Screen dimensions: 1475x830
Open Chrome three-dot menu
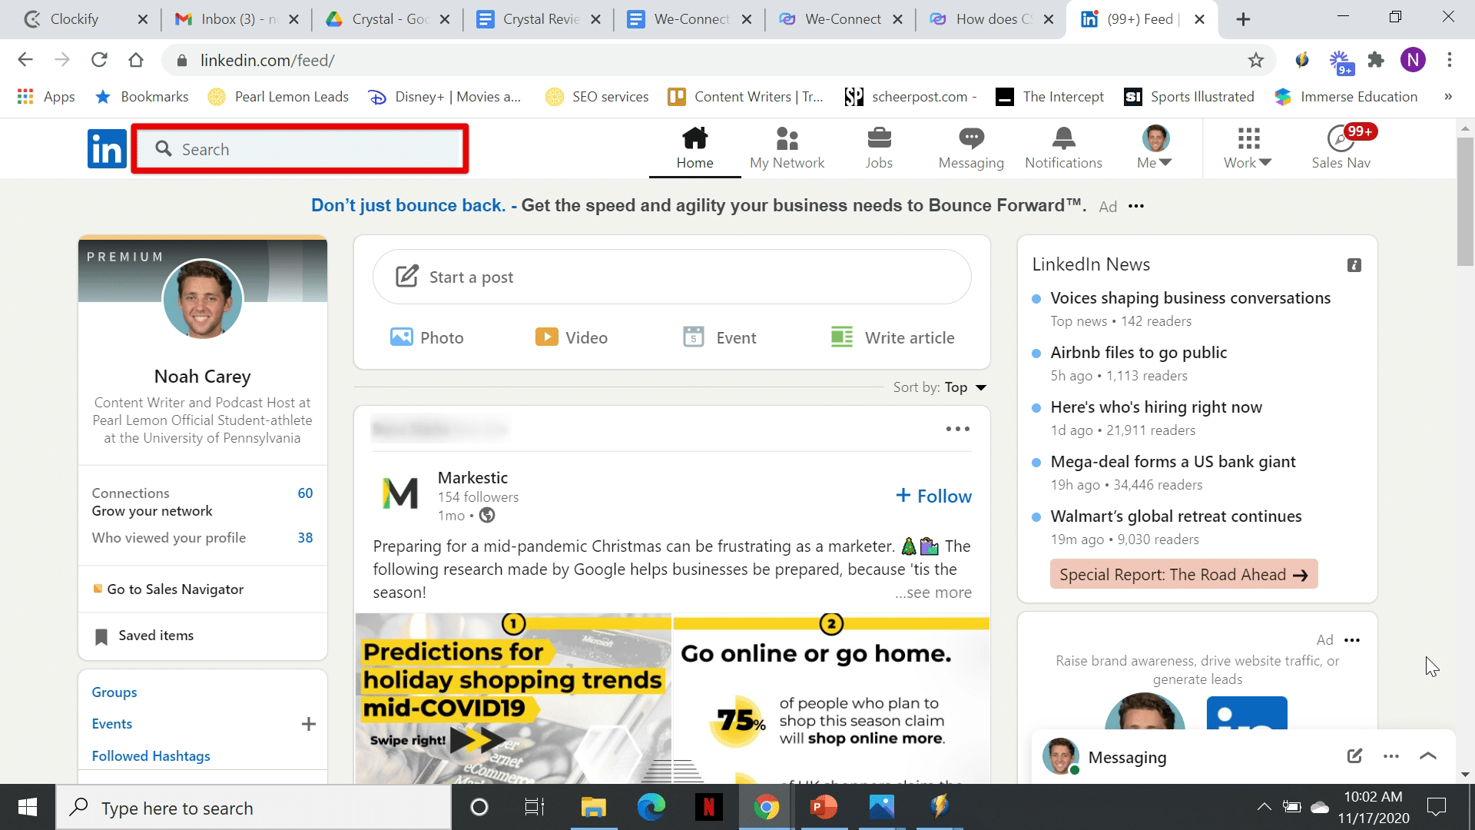1450,60
